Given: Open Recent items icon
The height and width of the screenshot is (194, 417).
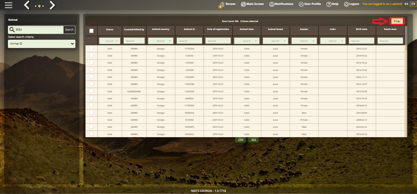Looking at the screenshot, I should point(223,4).
